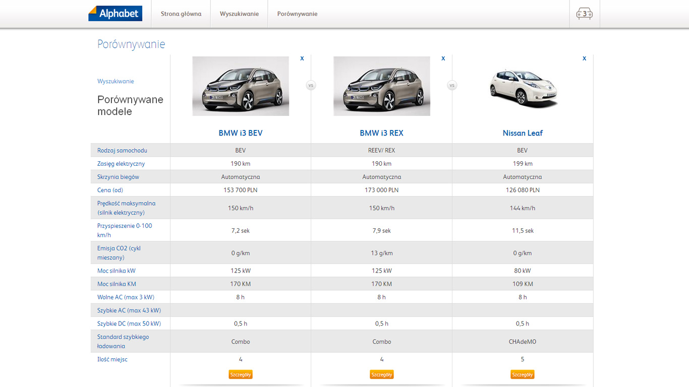Remove BMW i3 REX with its x icon

(443, 58)
